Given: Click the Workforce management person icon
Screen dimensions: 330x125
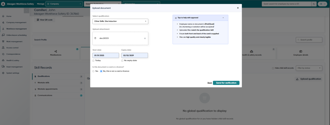Looking at the screenshot, I should [x=3, y=29].
